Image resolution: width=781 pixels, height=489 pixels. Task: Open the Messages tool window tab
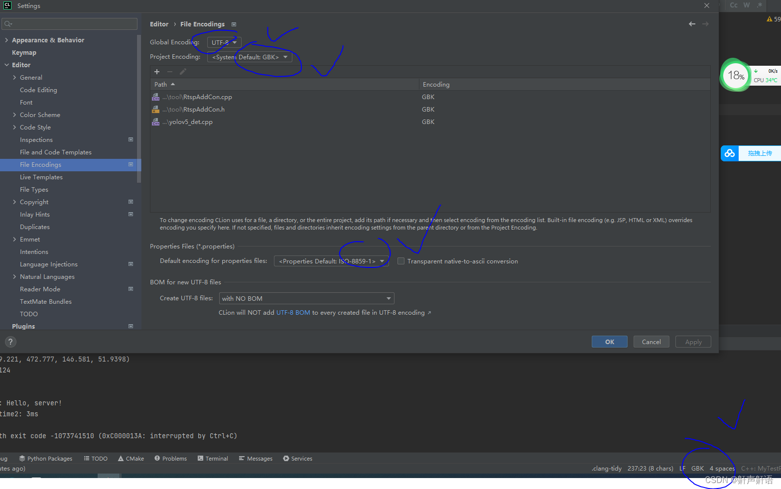[256, 459]
